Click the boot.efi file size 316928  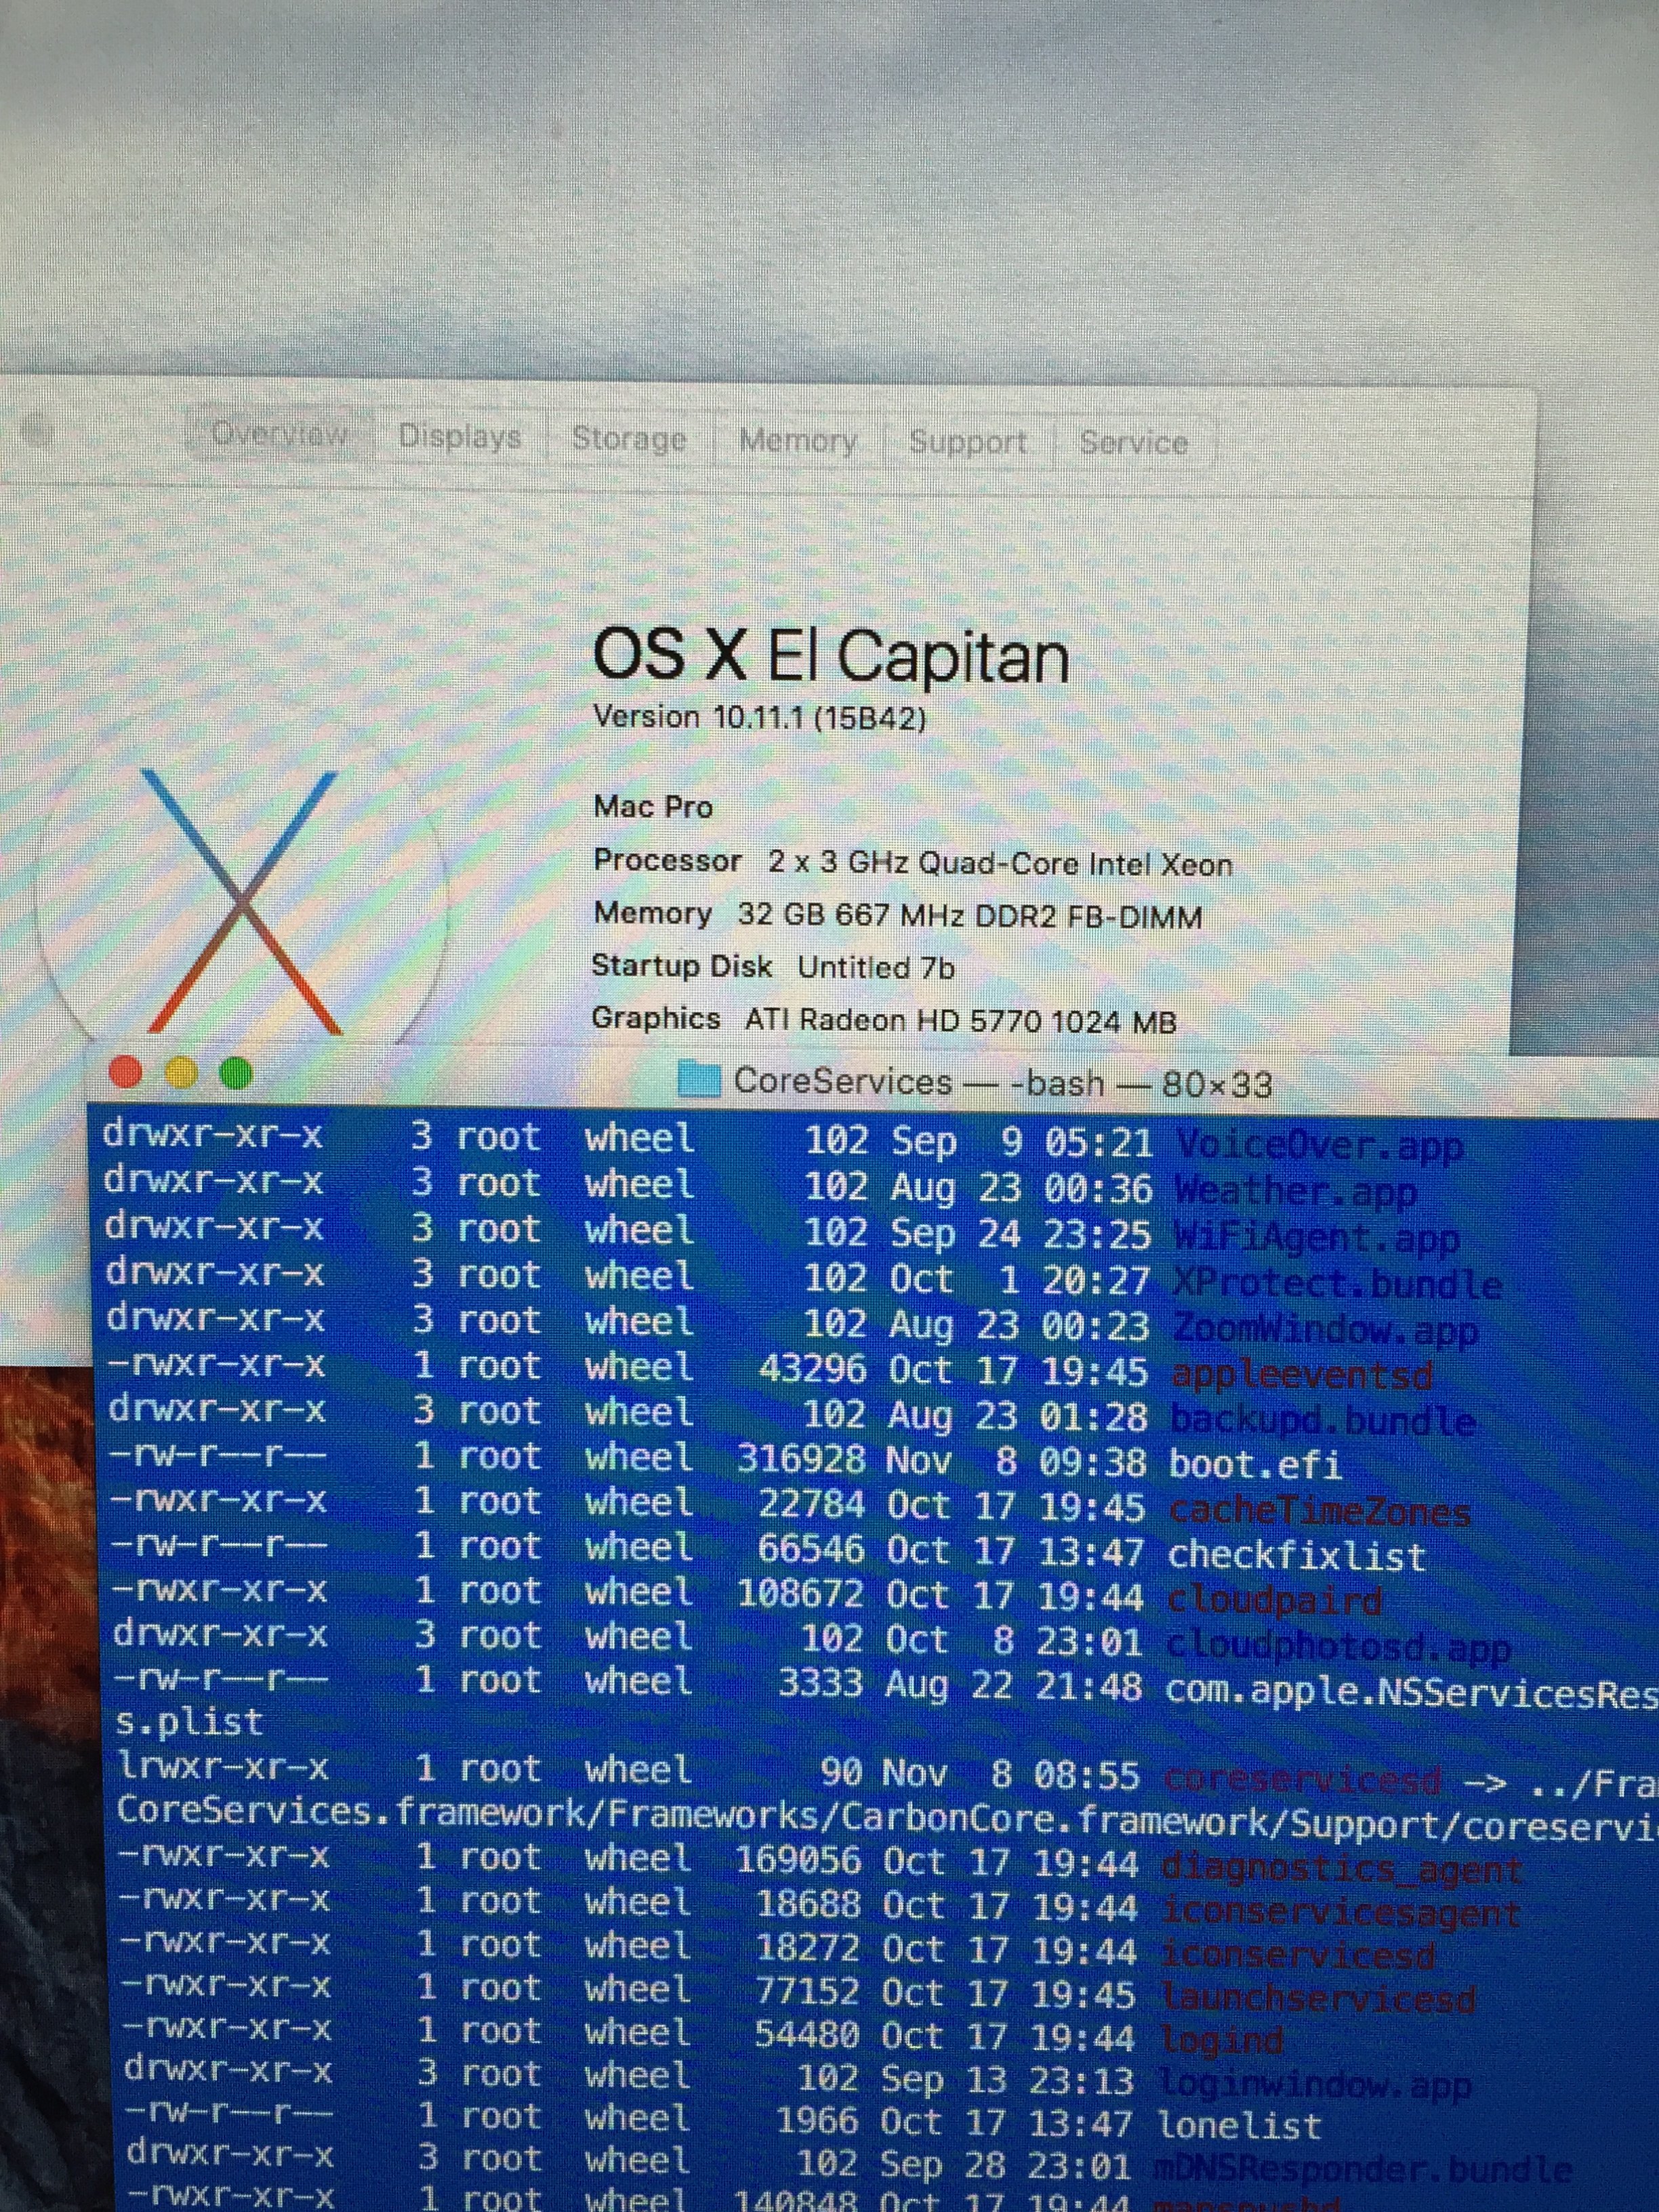tap(802, 1459)
